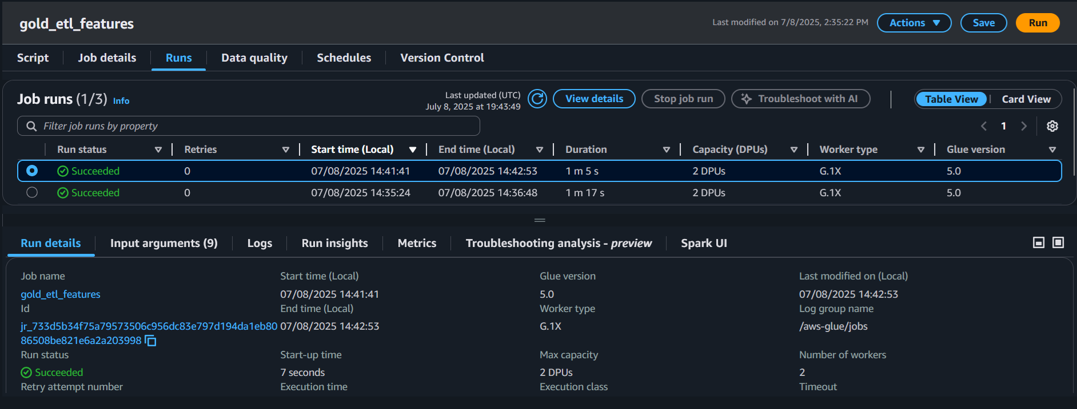Click the /aws-glue/jobs log group value
Image resolution: width=1077 pixels, height=409 pixels.
point(833,326)
